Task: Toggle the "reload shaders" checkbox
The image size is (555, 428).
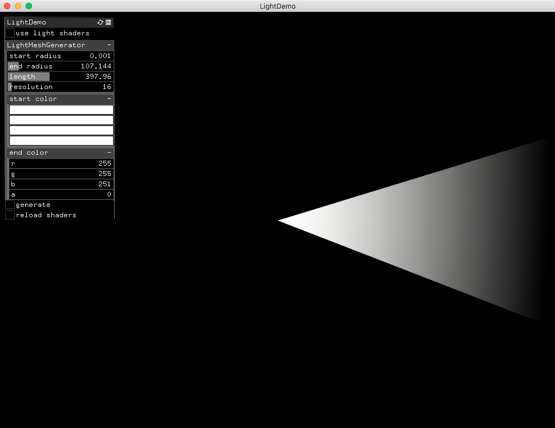Action: coord(9,215)
